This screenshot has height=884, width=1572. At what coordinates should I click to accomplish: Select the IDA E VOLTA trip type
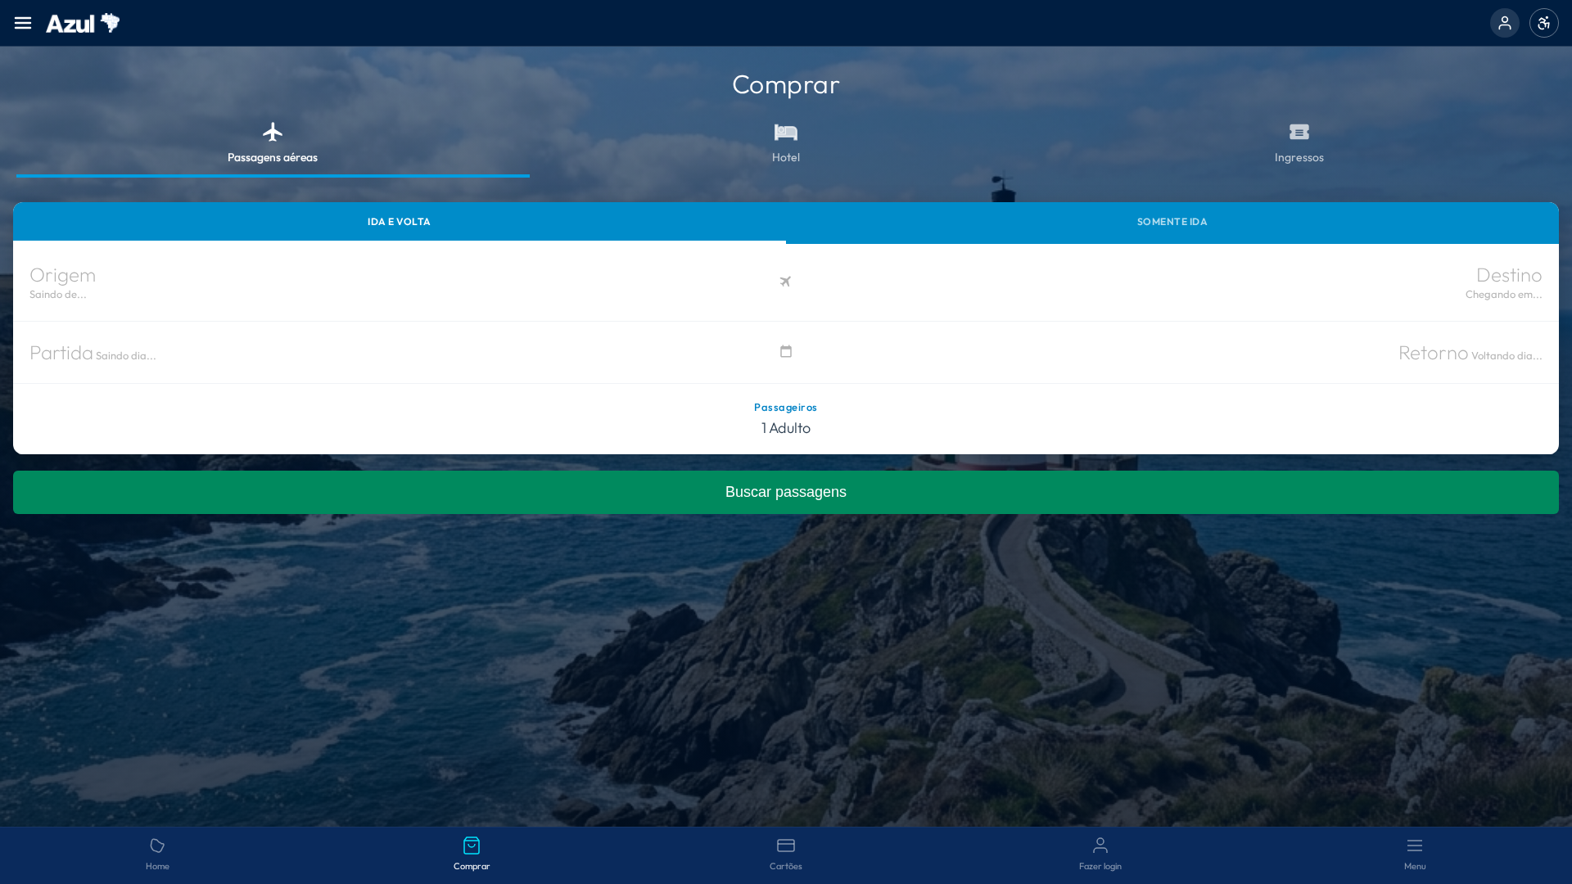click(399, 222)
